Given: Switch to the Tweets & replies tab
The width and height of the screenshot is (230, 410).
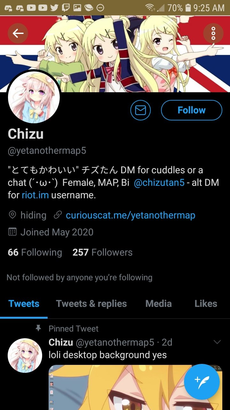Looking at the screenshot, I should (91, 304).
